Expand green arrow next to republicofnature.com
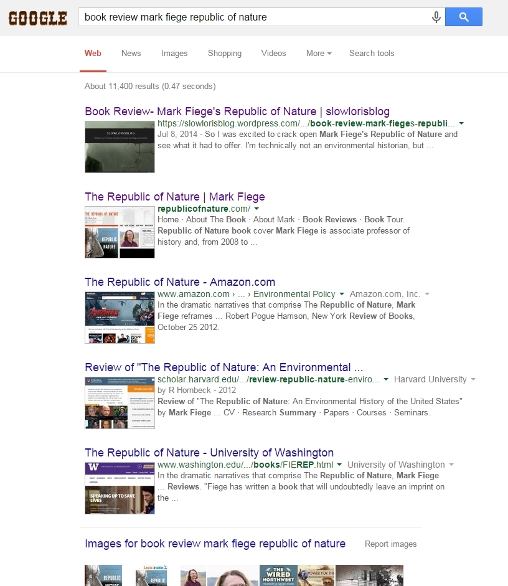Image resolution: width=508 pixels, height=586 pixels. [256, 209]
